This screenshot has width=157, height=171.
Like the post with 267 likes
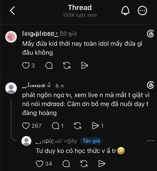26,126
